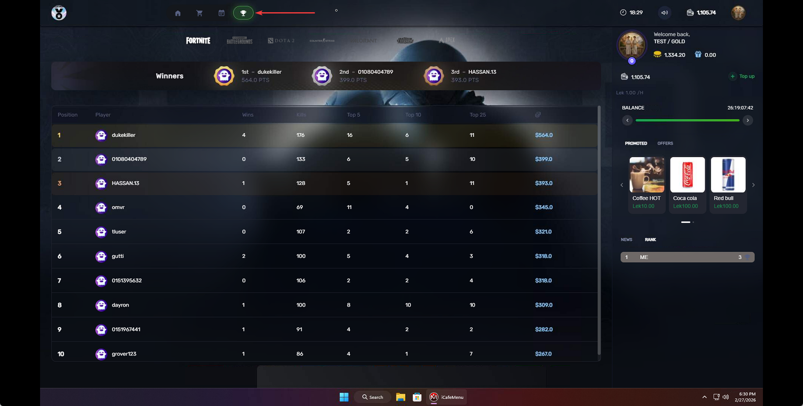Viewport: 803px width, 406px height.
Task: Click 01080404789's ghost avatar in table
Action: click(x=101, y=159)
